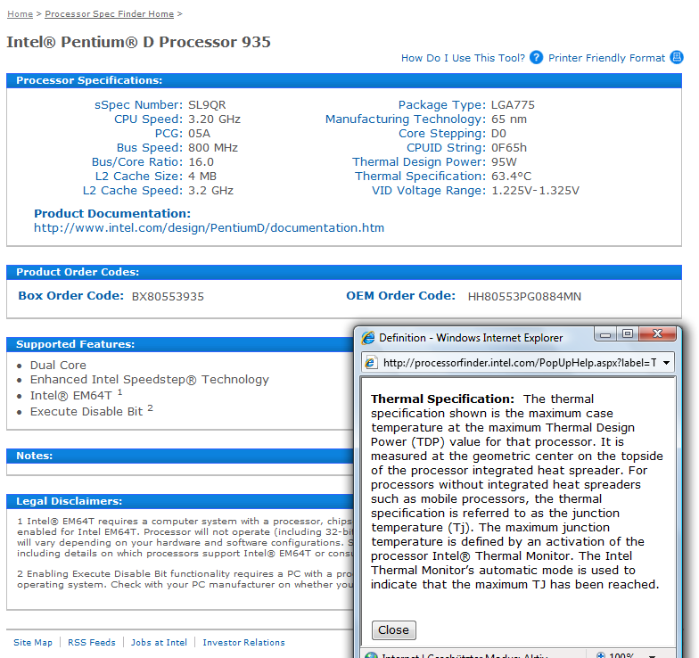
Task: Click the CPUID String label
Action: (x=446, y=148)
